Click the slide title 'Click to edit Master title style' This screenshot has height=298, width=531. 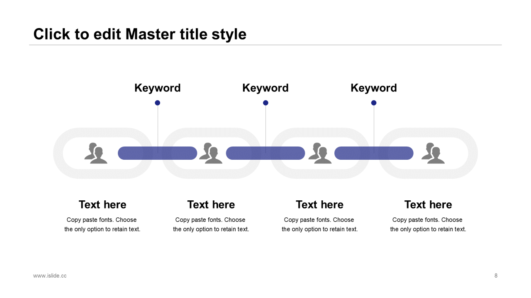coord(140,34)
